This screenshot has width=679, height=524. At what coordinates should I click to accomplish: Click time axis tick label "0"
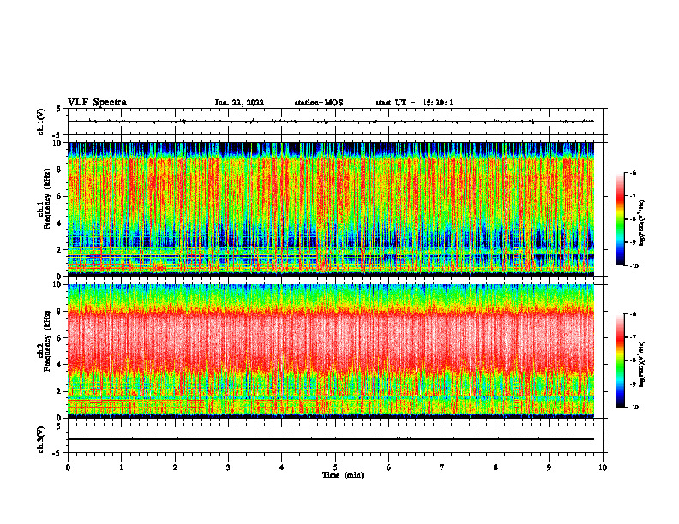(68, 467)
